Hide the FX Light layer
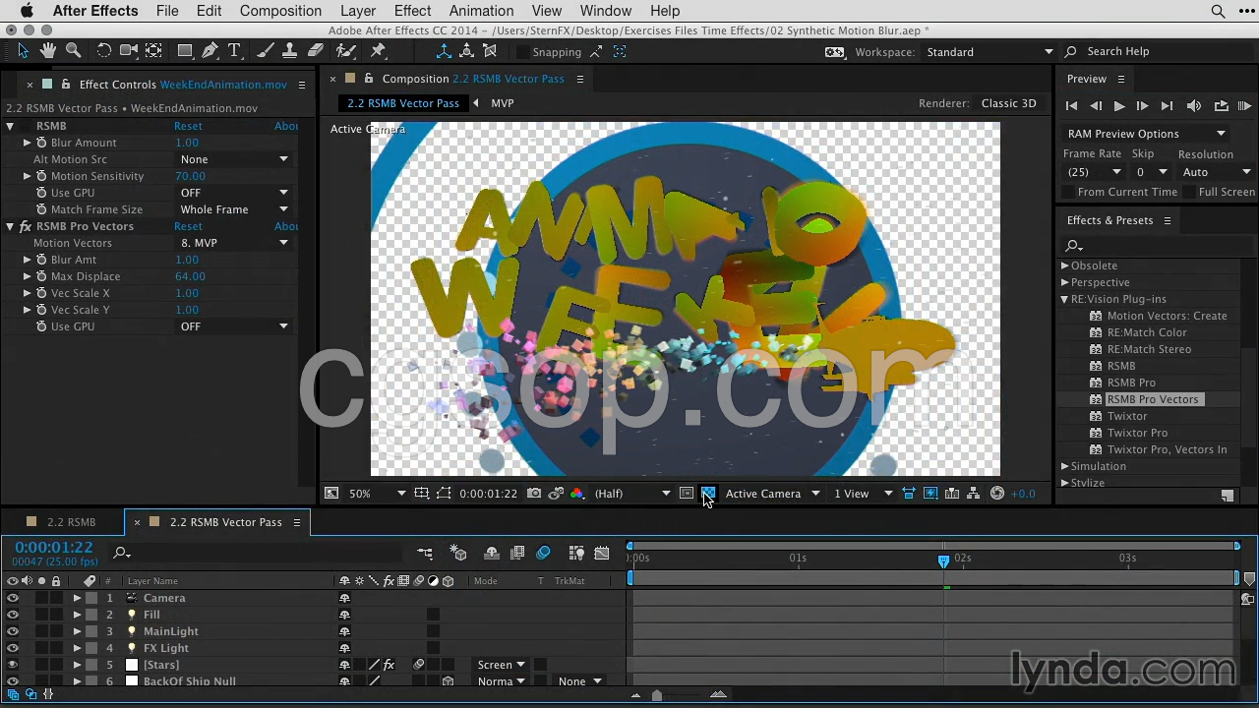1259x708 pixels. 13,648
